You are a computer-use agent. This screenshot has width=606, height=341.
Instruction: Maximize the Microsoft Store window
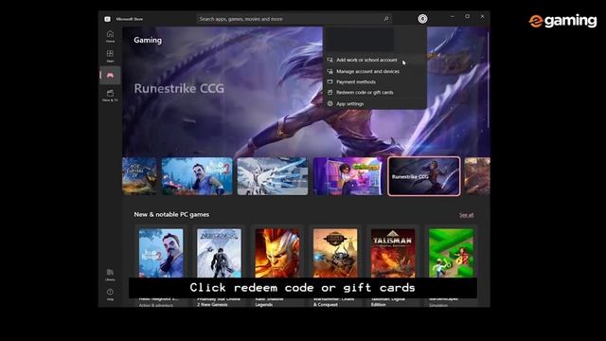(467, 17)
